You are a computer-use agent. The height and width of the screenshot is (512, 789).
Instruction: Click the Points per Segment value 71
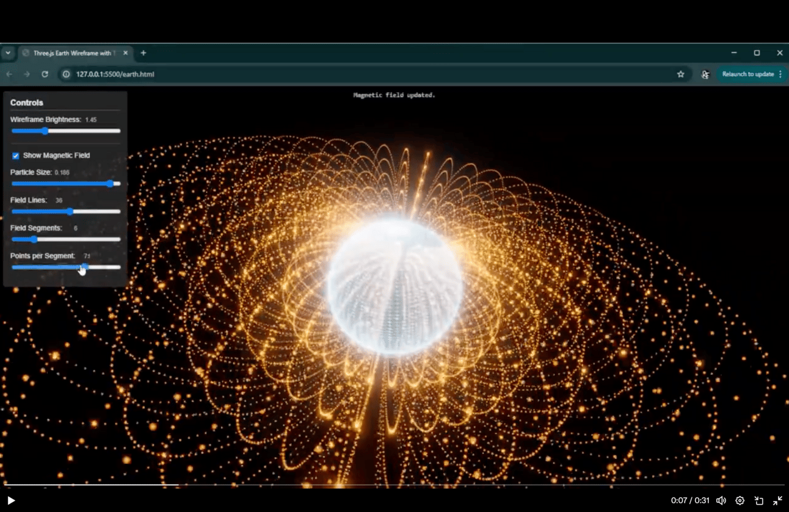tap(87, 256)
